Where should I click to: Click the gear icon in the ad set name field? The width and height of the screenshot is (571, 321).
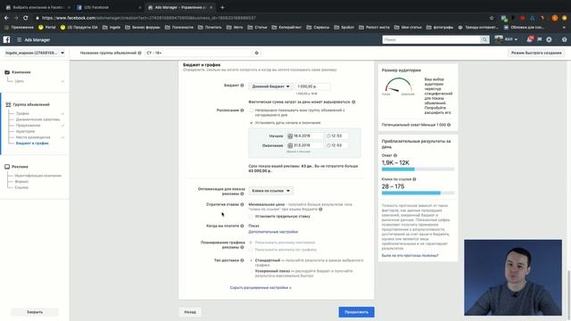[256, 53]
